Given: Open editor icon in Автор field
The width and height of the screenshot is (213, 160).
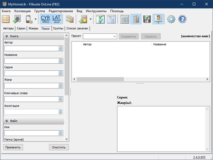Looking at the screenshot, I should tap(61, 48).
